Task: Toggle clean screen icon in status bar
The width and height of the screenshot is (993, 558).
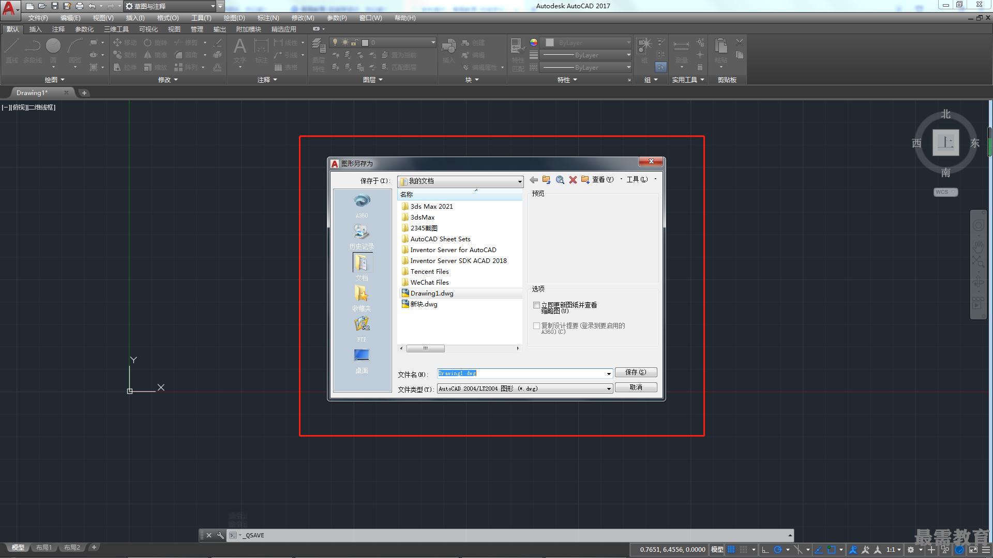Action: [x=973, y=550]
